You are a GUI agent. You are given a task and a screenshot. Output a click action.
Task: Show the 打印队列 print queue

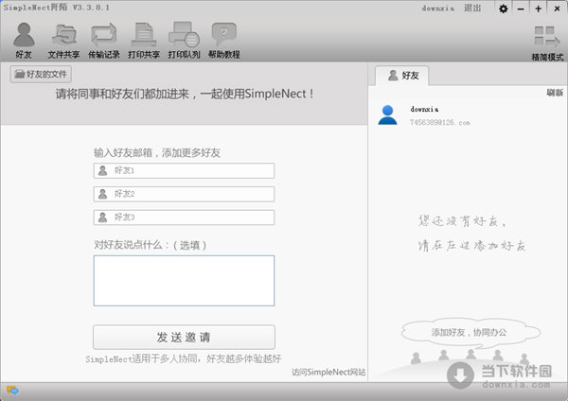(x=184, y=41)
